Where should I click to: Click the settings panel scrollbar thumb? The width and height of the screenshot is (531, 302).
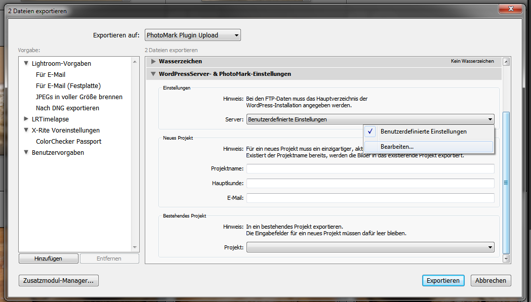pos(506,182)
